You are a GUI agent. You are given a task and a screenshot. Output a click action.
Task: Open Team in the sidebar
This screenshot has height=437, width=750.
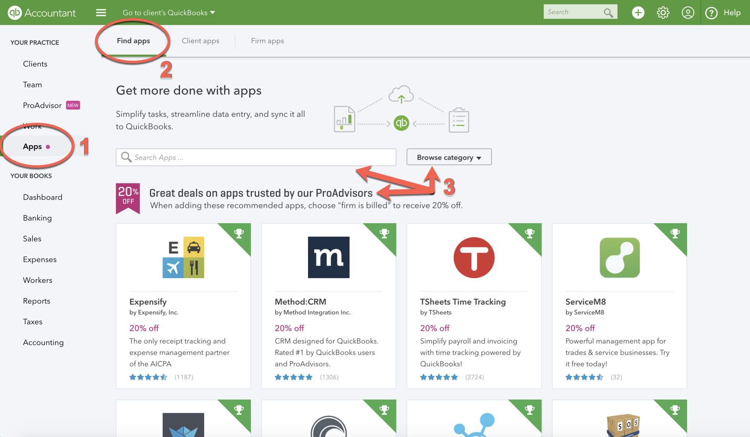coord(32,85)
